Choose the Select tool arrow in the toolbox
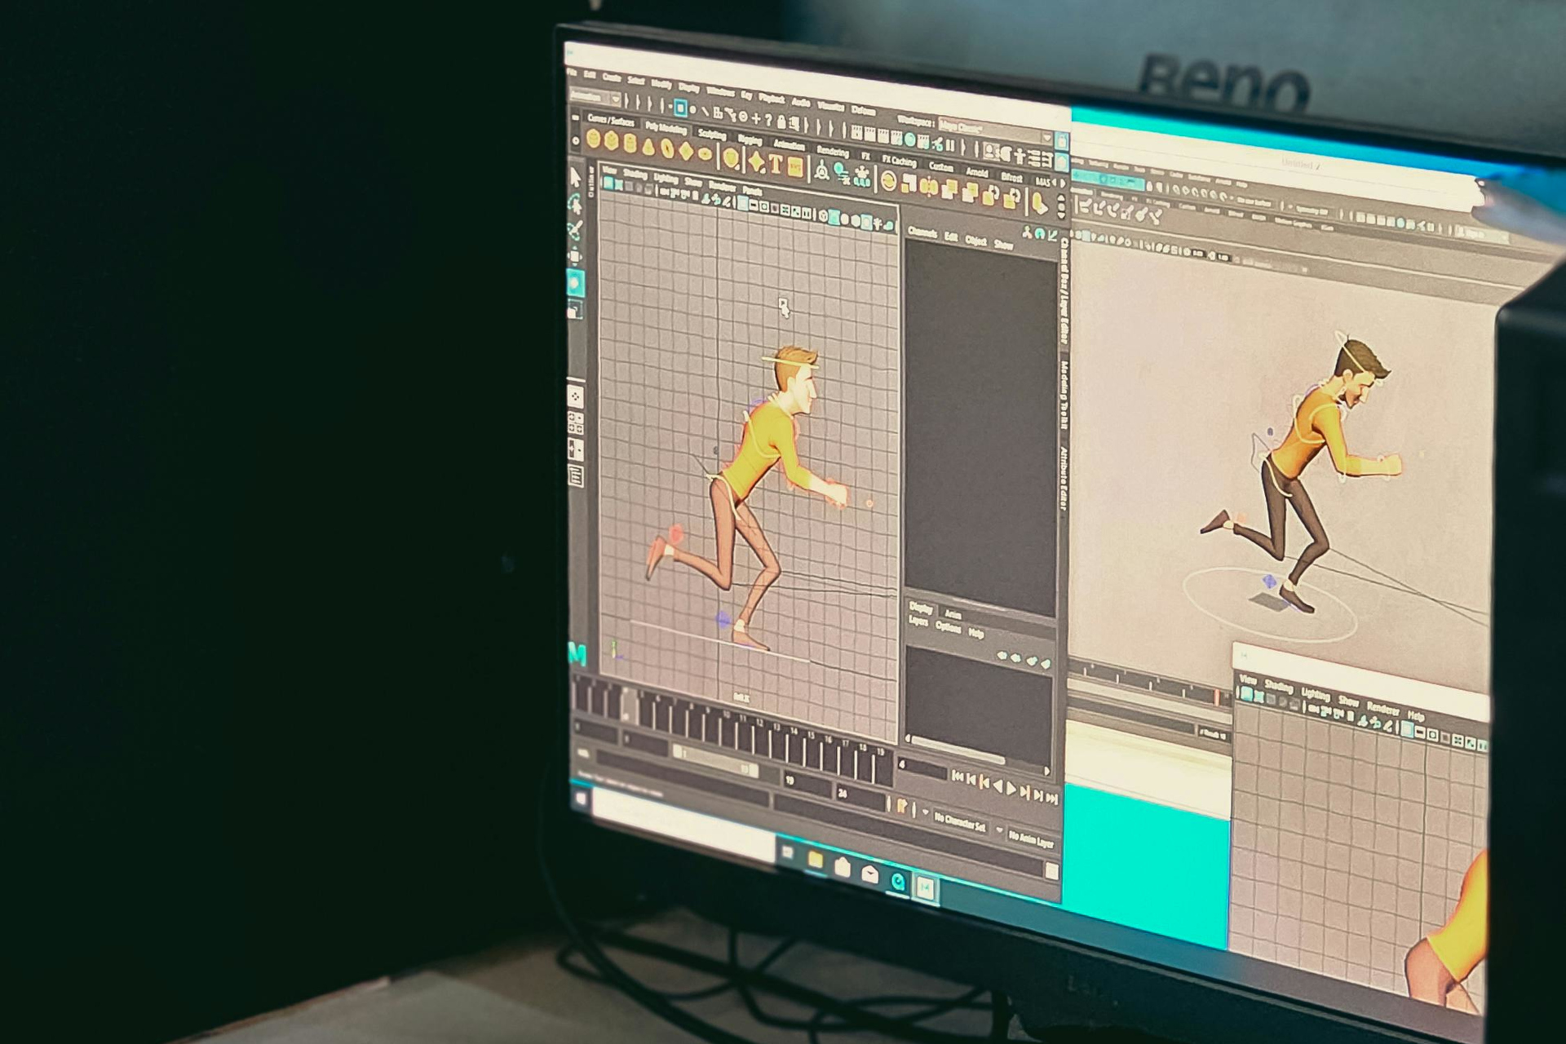Viewport: 1566px width, 1044px height. 575,177
